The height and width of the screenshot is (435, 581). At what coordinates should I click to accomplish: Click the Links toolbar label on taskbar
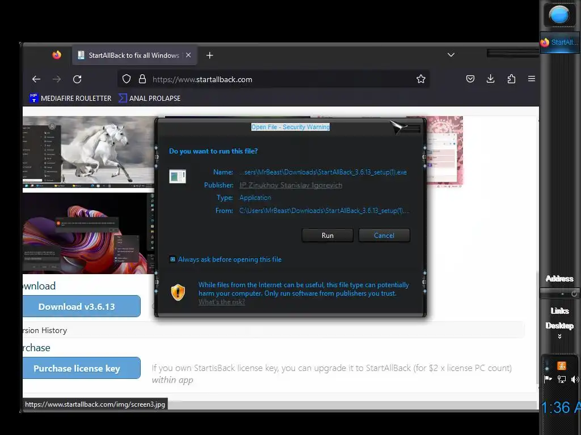[559, 311]
